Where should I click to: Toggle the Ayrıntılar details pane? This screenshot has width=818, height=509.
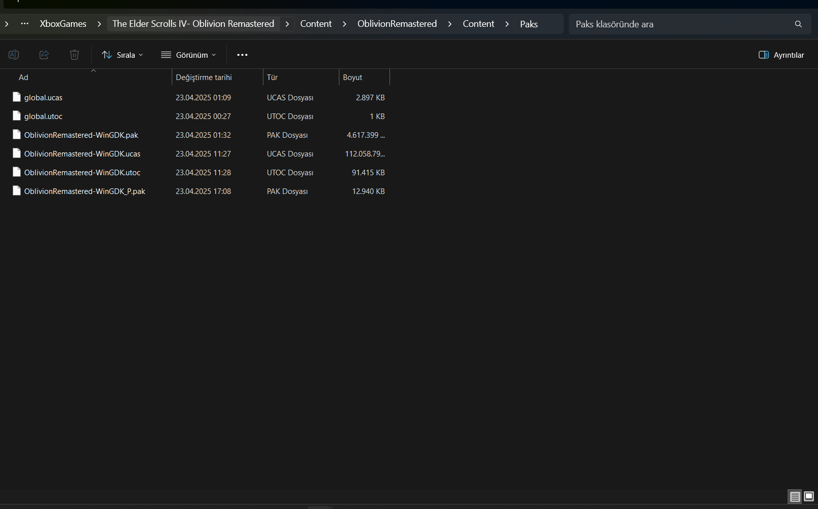coord(782,55)
